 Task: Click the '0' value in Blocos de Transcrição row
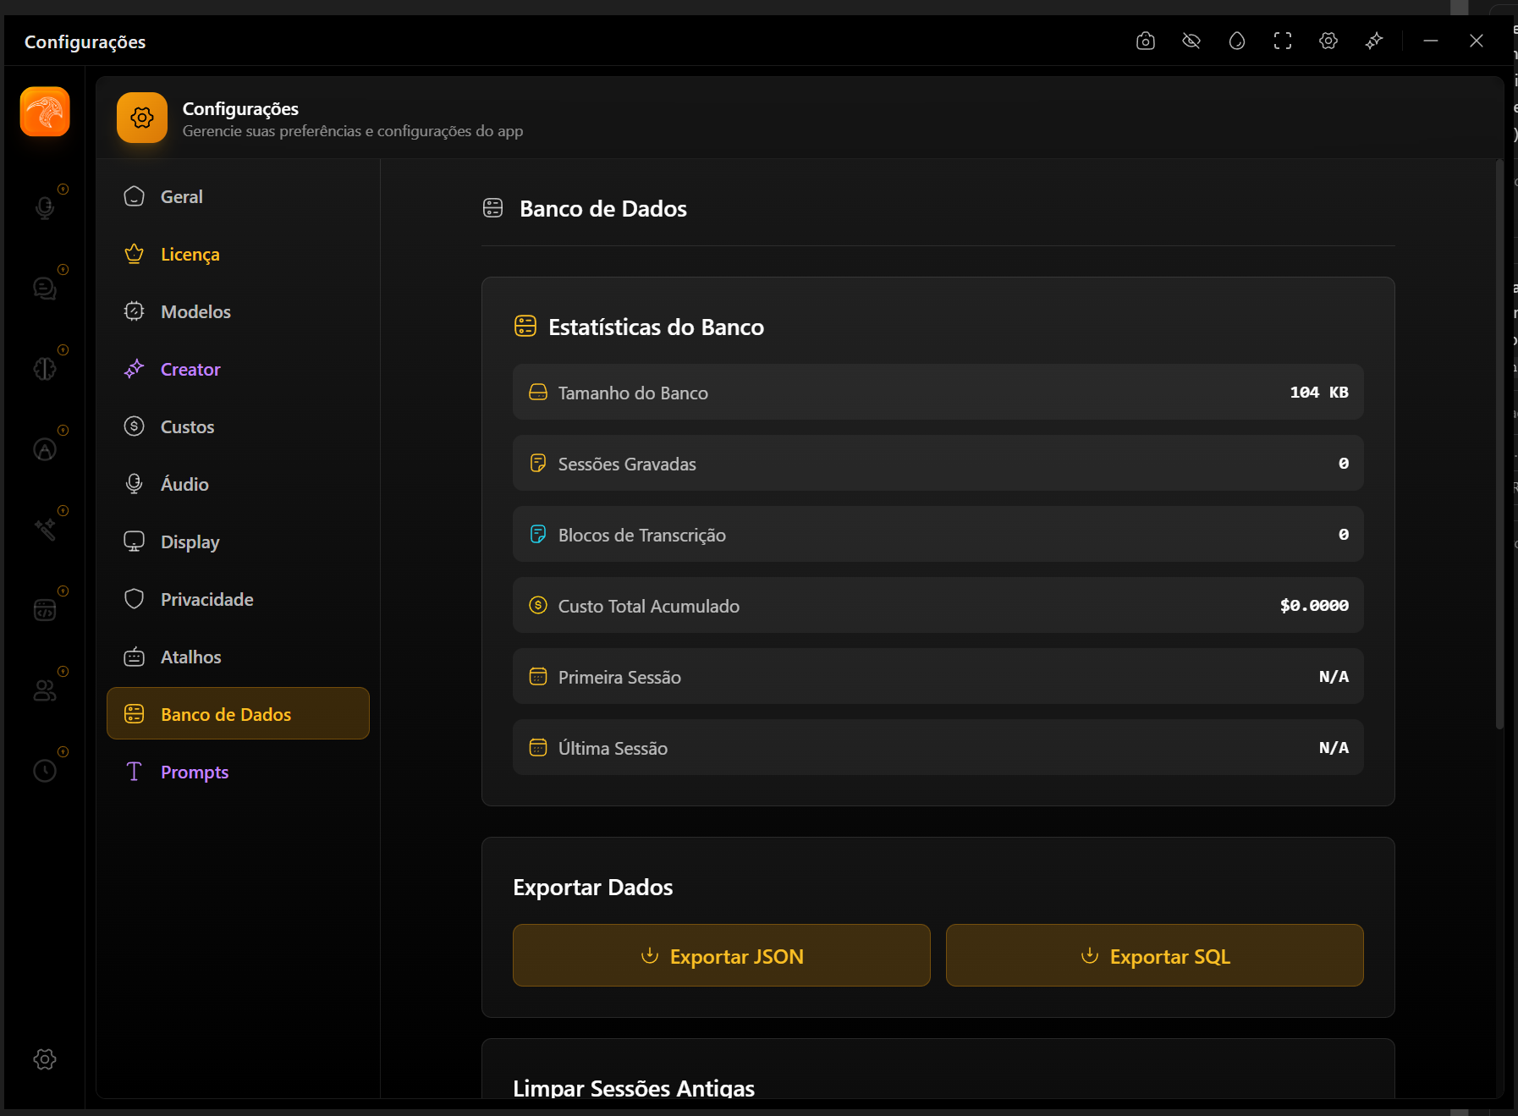[x=1344, y=534]
